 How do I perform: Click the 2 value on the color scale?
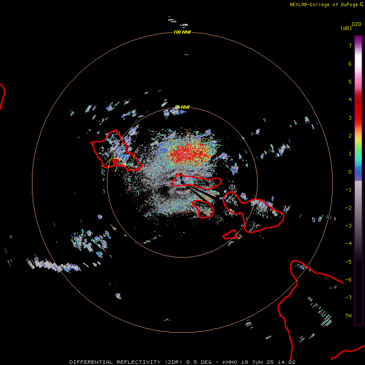coord(350,136)
